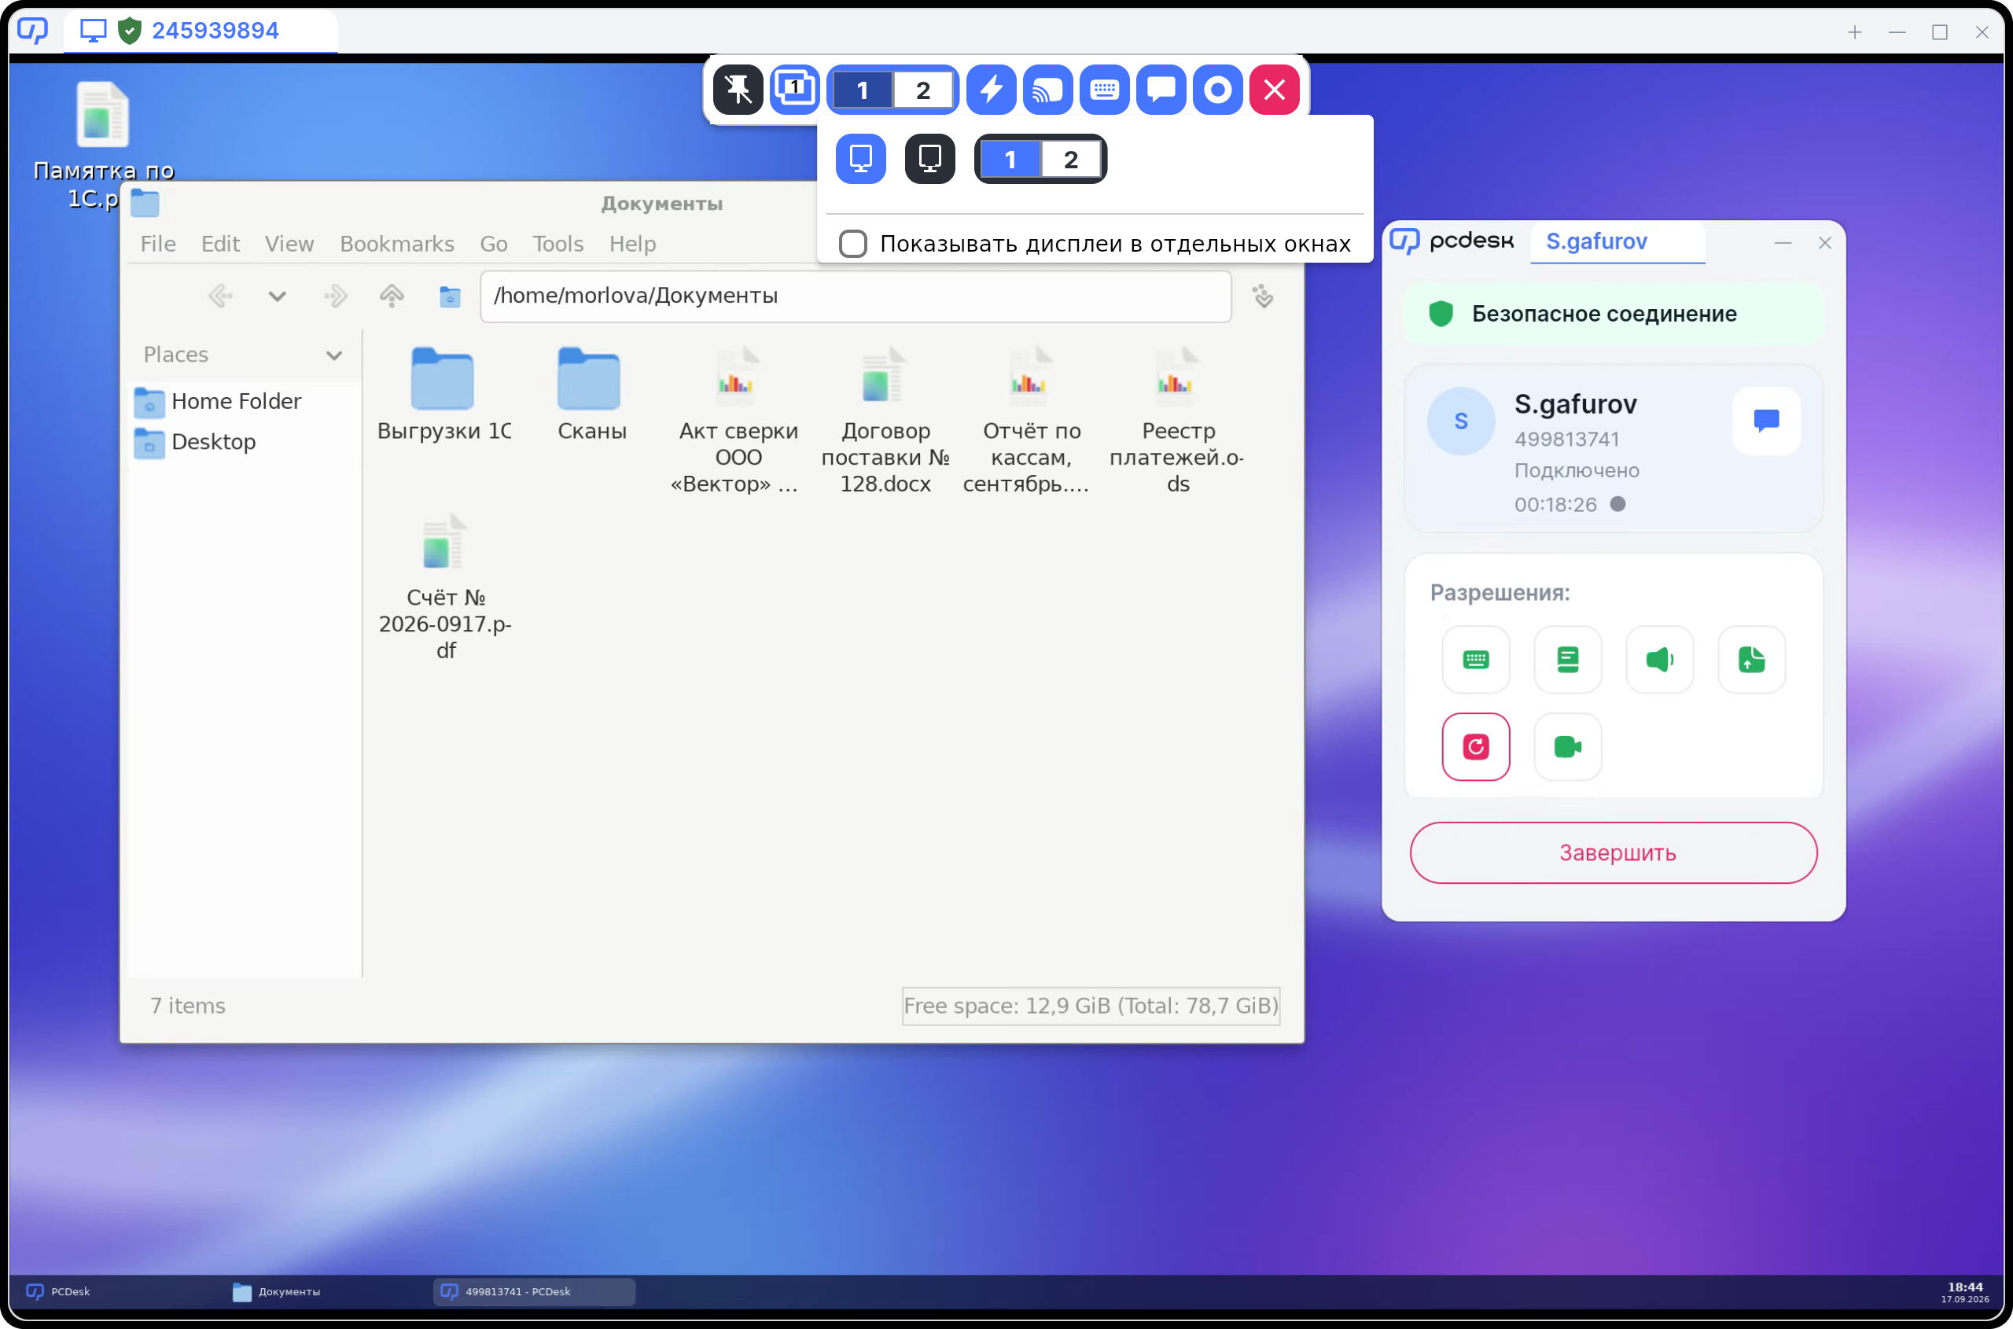Toggle keyboard control permission

[1476, 660]
